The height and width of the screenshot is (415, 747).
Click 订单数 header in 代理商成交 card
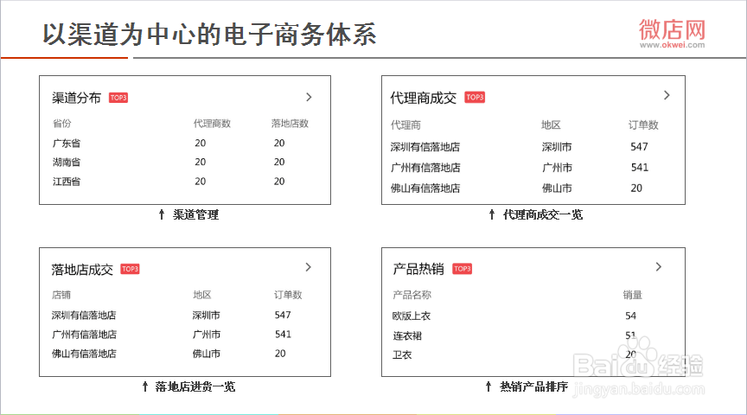pyautogui.click(x=643, y=124)
